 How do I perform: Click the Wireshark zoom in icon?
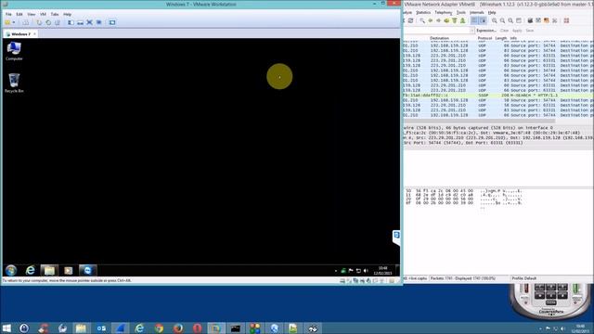click(495, 20)
